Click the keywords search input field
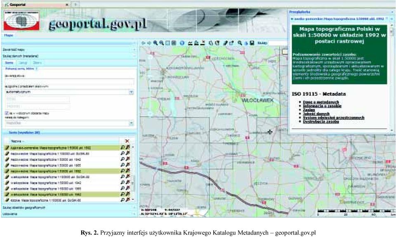Viewport: 396px width, 237px height. pyautogui.click(x=69, y=82)
